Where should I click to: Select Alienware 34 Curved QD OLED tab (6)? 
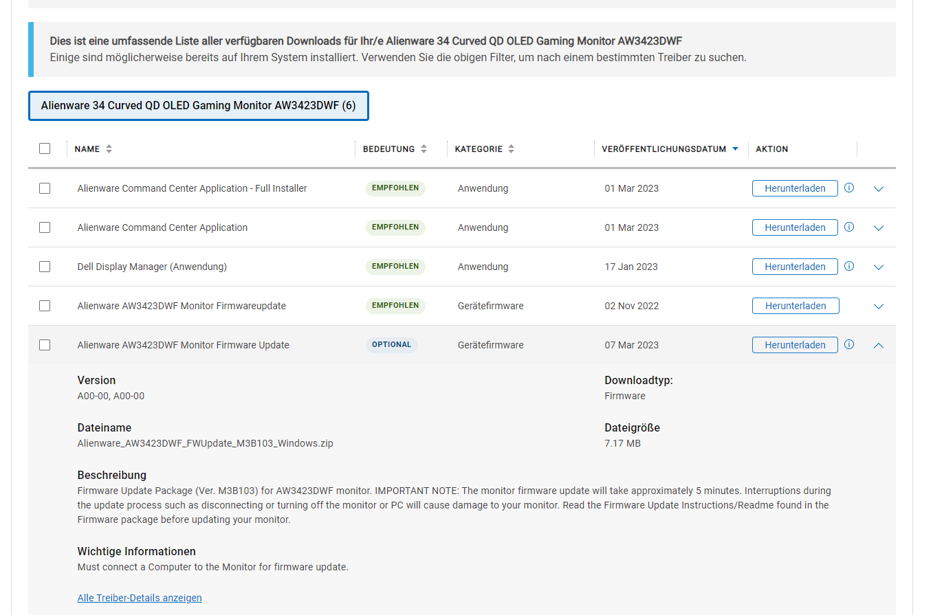click(x=199, y=106)
